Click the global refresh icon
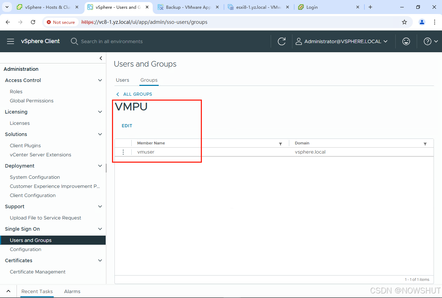 click(x=282, y=41)
